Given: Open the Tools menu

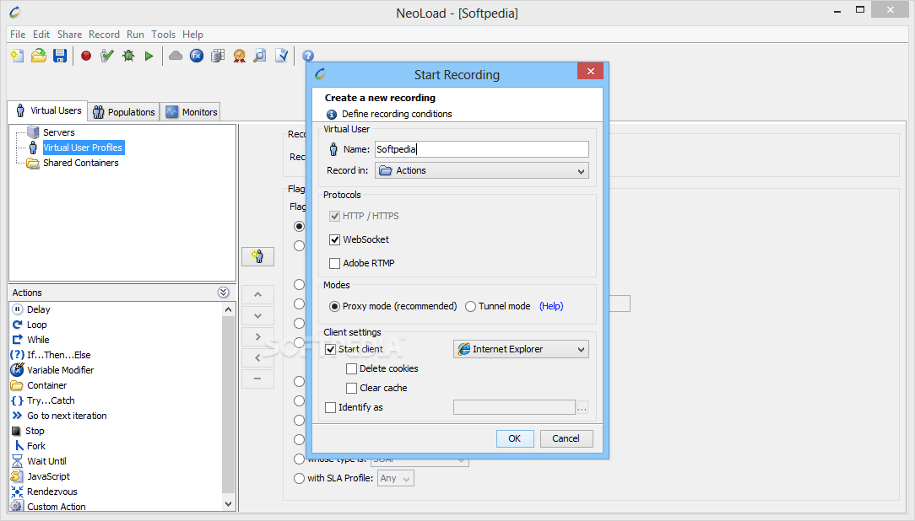Looking at the screenshot, I should 164,35.
